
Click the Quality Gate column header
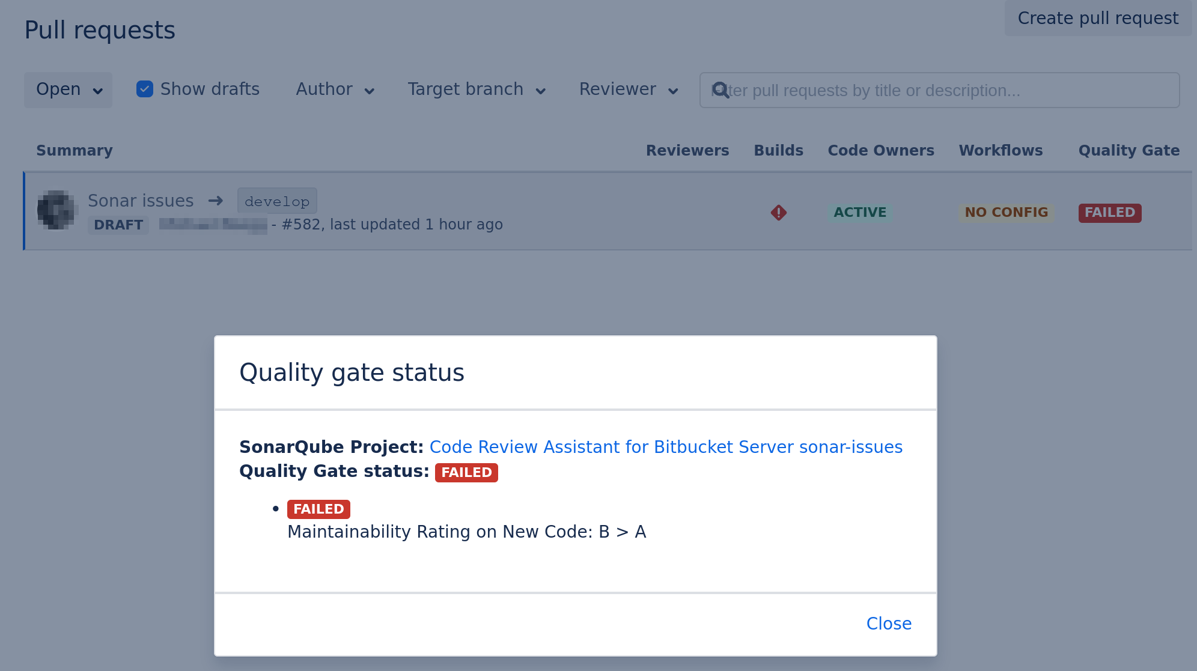point(1128,150)
